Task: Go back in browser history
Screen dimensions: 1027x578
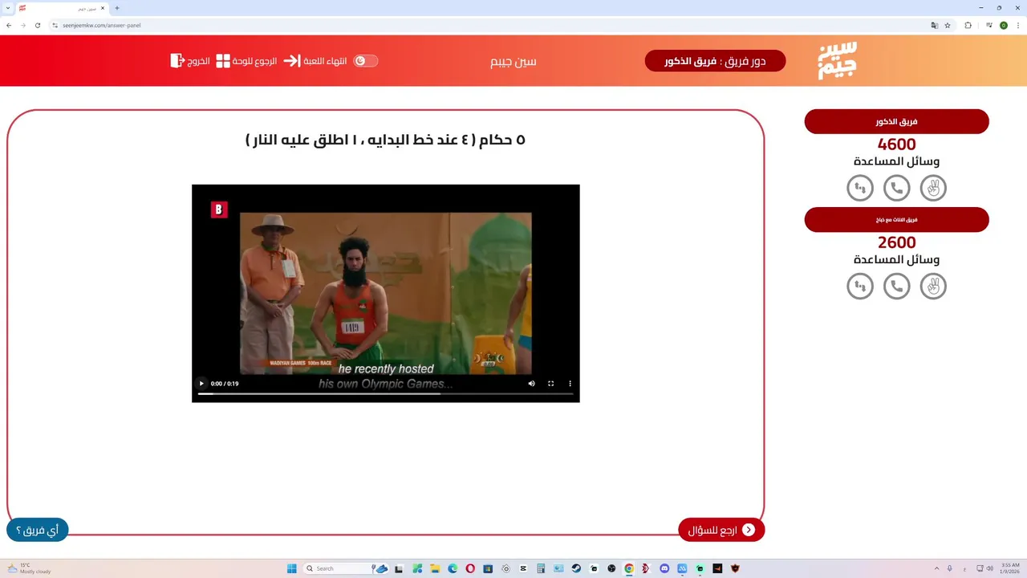Action: click(x=9, y=25)
